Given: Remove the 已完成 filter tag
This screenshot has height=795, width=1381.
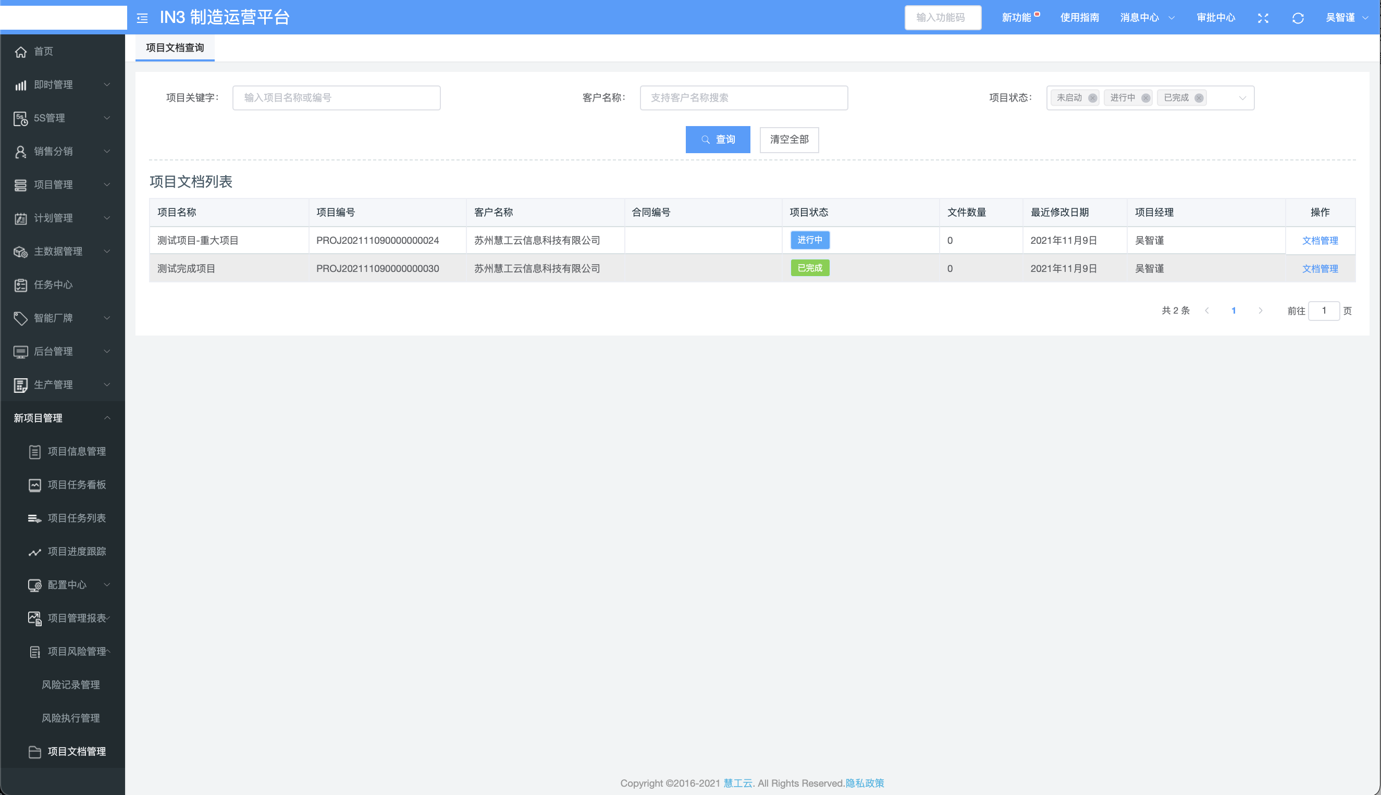Looking at the screenshot, I should 1199,98.
